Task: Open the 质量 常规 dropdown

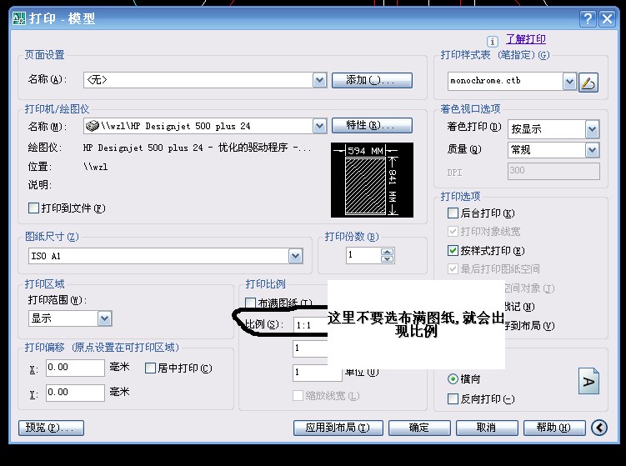Action: click(x=593, y=150)
